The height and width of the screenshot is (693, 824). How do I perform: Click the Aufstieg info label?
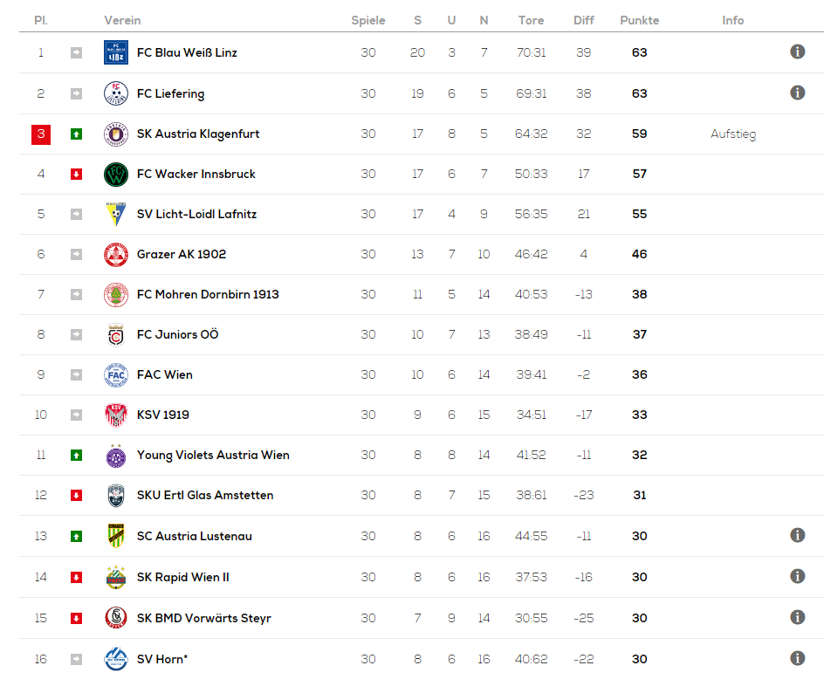[x=733, y=134]
